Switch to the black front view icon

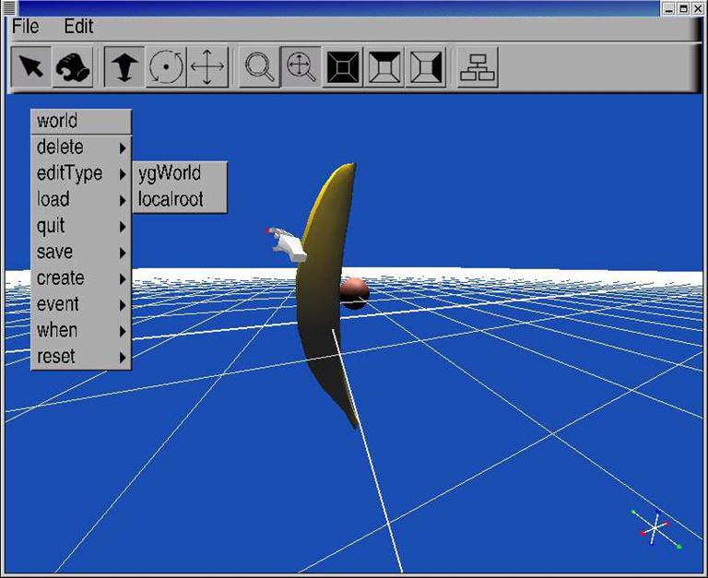342,66
